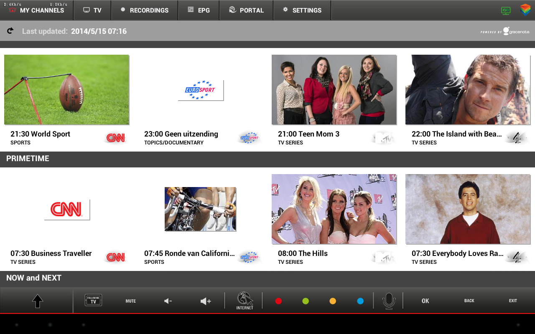Screen dimensions: 535x334
Task: Refresh the guide using the reload arrow
Action: click(10, 30)
